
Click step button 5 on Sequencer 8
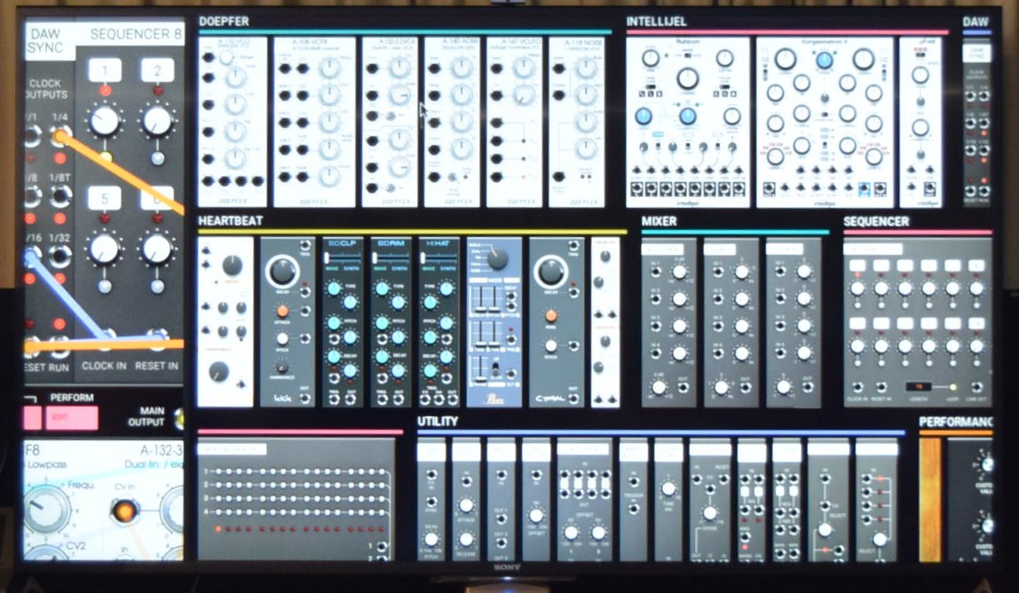[105, 198]
